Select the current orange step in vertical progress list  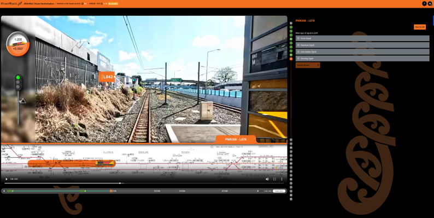click(x=291, y=59)
